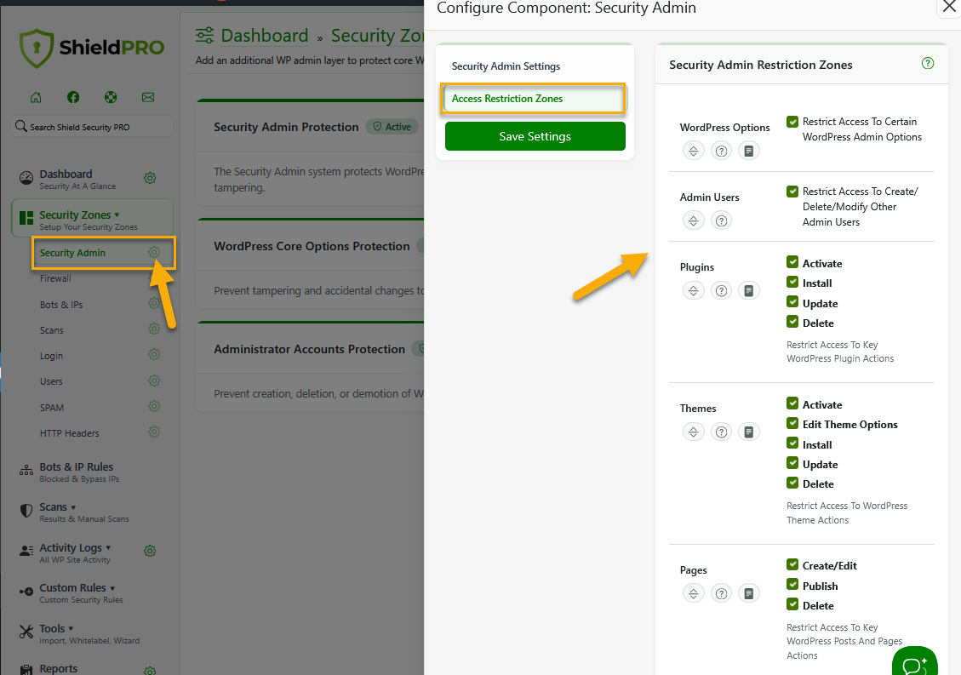Screen dimensions: 961x675
Task: Close the Configure Component panel
Action: click(x=949, y=7)
